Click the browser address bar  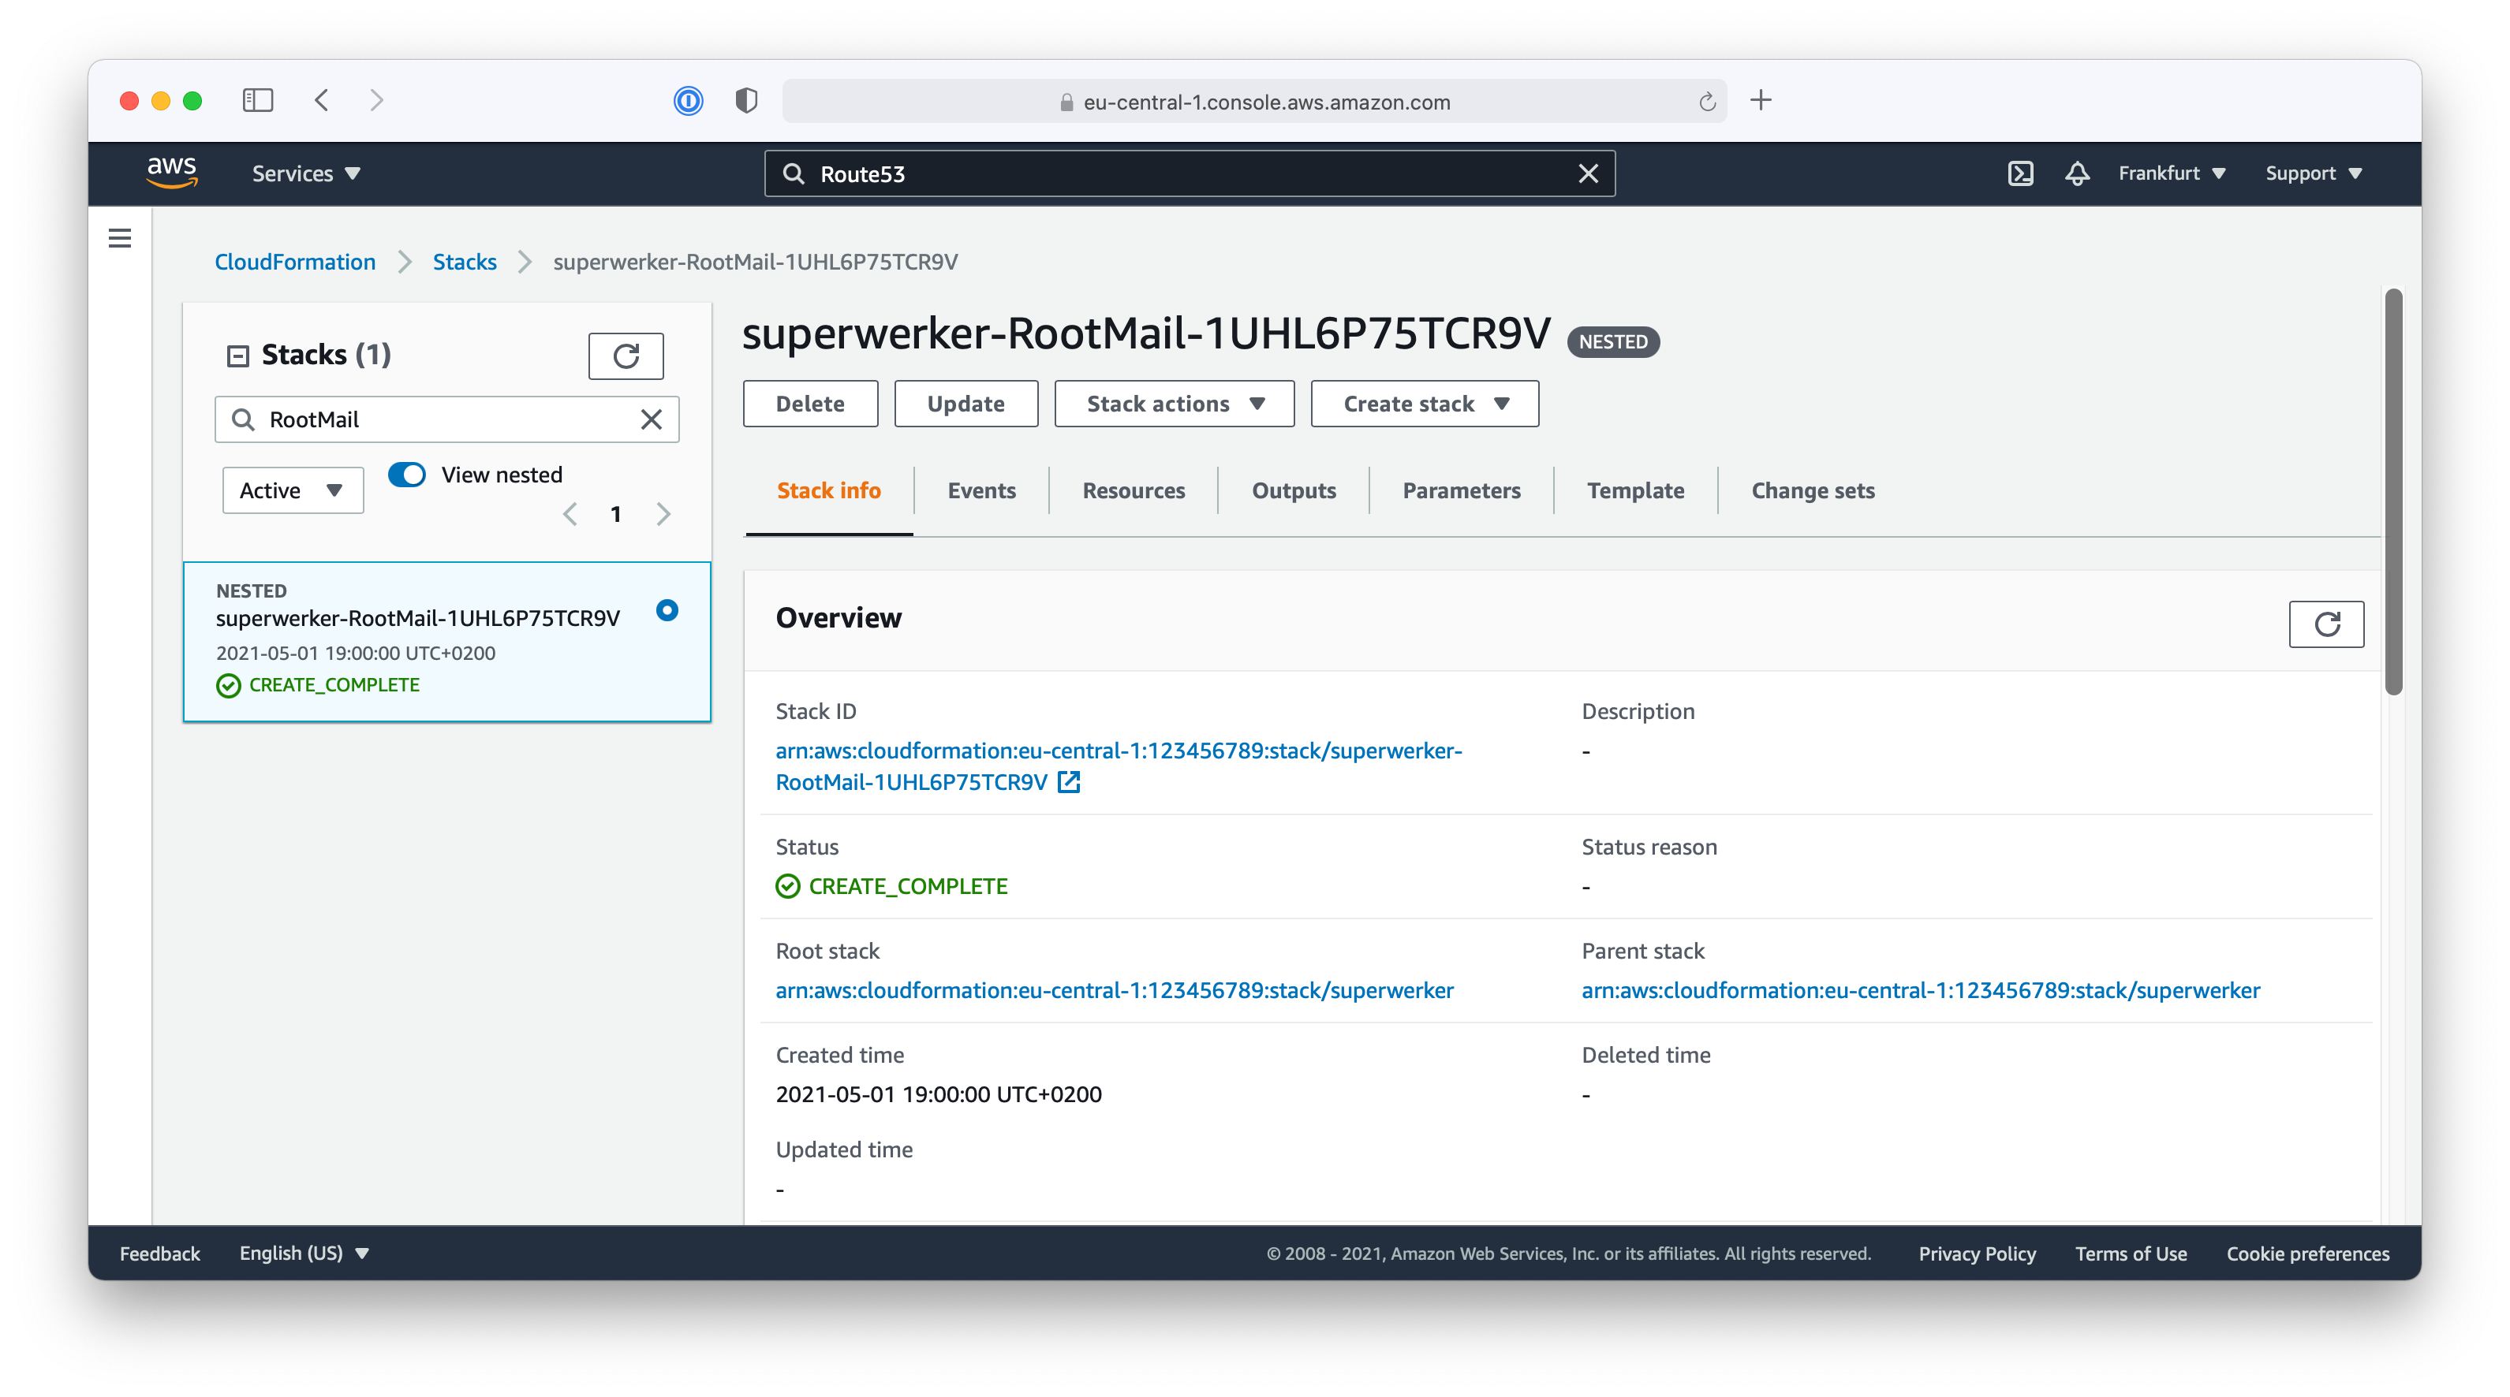1254,101
